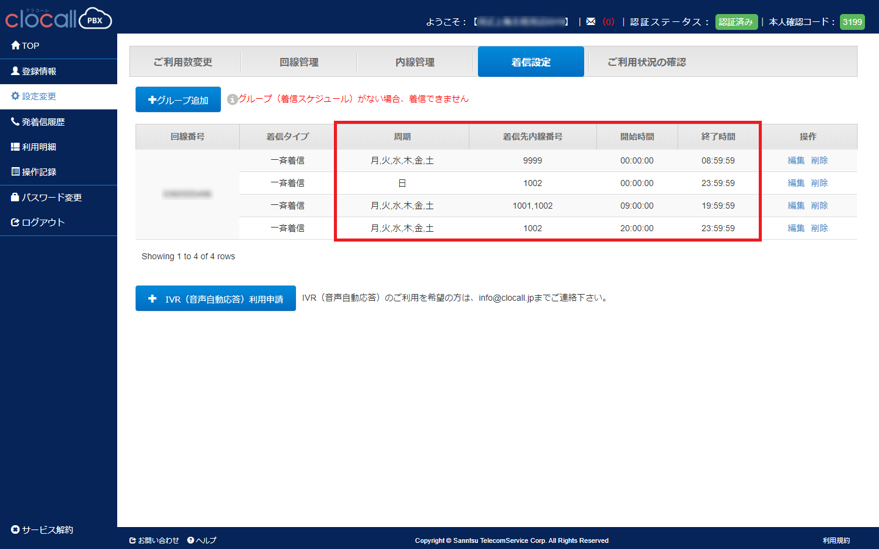Image resolution: width=879 pixels, height=549 pixels.
Task: Click 編集 for the 20:00:00 start row
Action: (x=796, y=228)
